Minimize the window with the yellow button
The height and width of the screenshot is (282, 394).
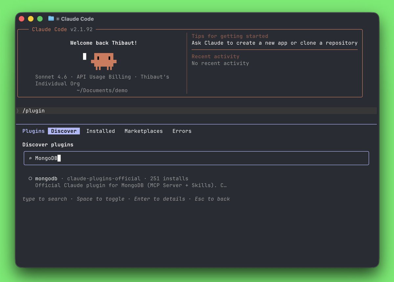point(31,19)
